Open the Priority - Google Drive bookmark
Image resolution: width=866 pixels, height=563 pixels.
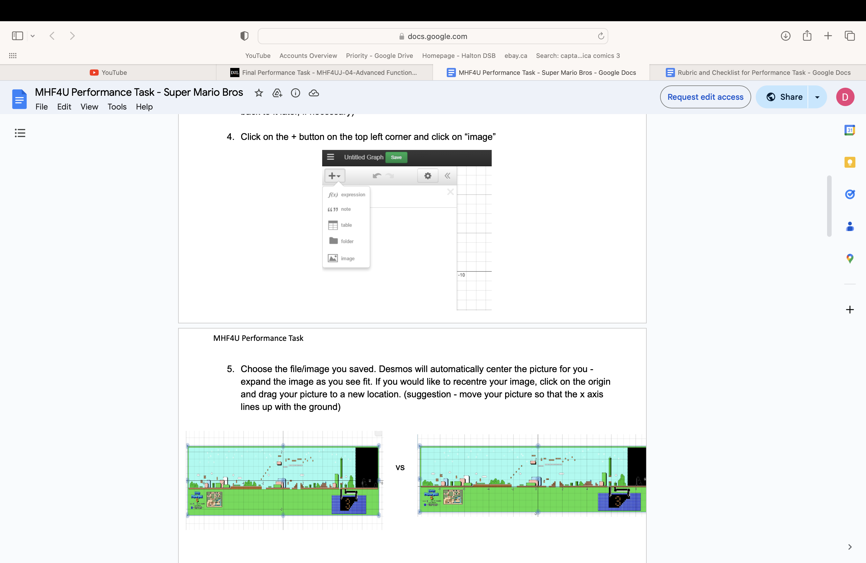pos(379,56)
